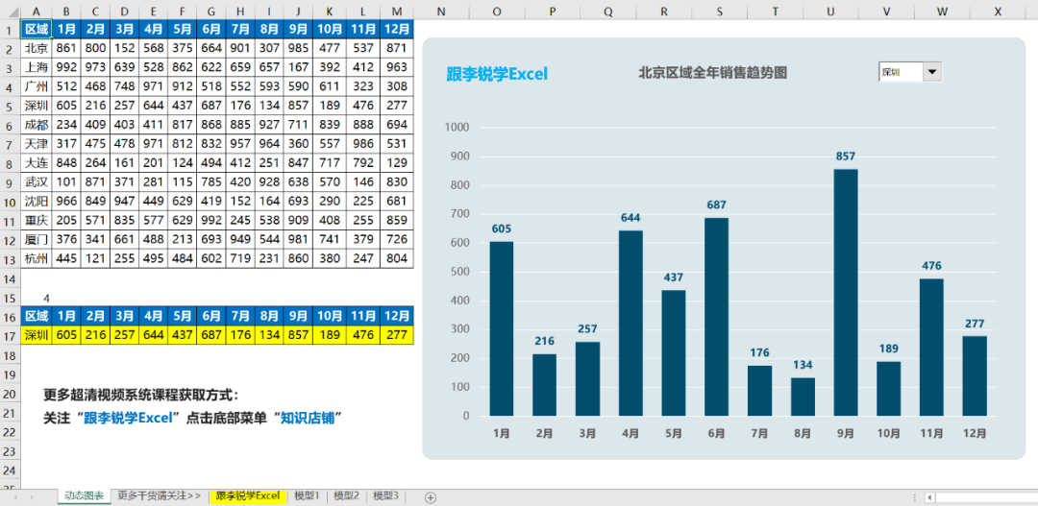Viewport: 1038px width, 506px height.
Task: Select the 9月 bar valued 857
Action: tap(846, 292)
